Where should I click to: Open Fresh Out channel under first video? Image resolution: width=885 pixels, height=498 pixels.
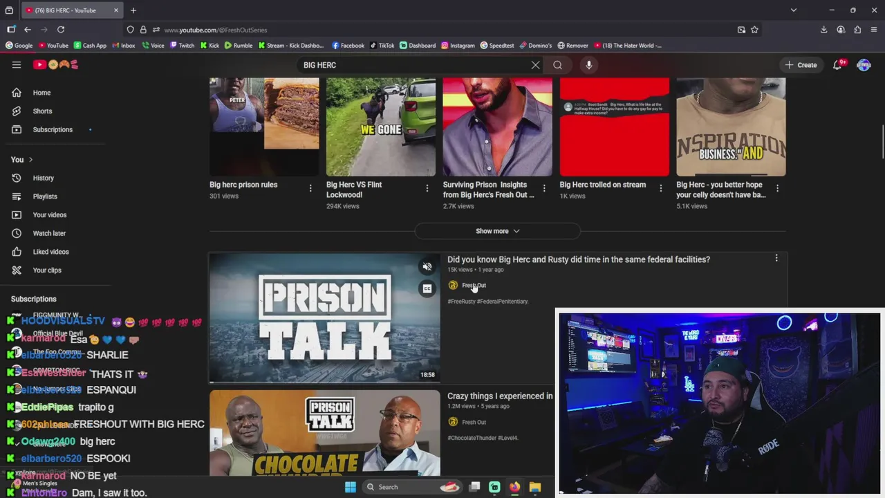point(474,285)
